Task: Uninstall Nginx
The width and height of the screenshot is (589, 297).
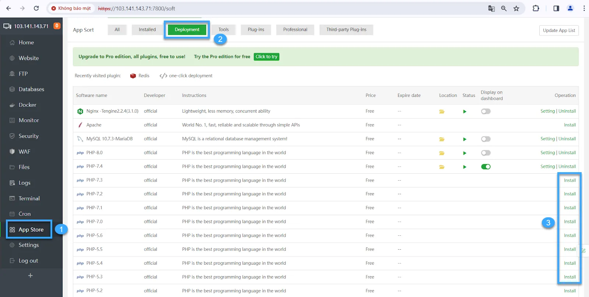Action: click(x=567, y=111)
